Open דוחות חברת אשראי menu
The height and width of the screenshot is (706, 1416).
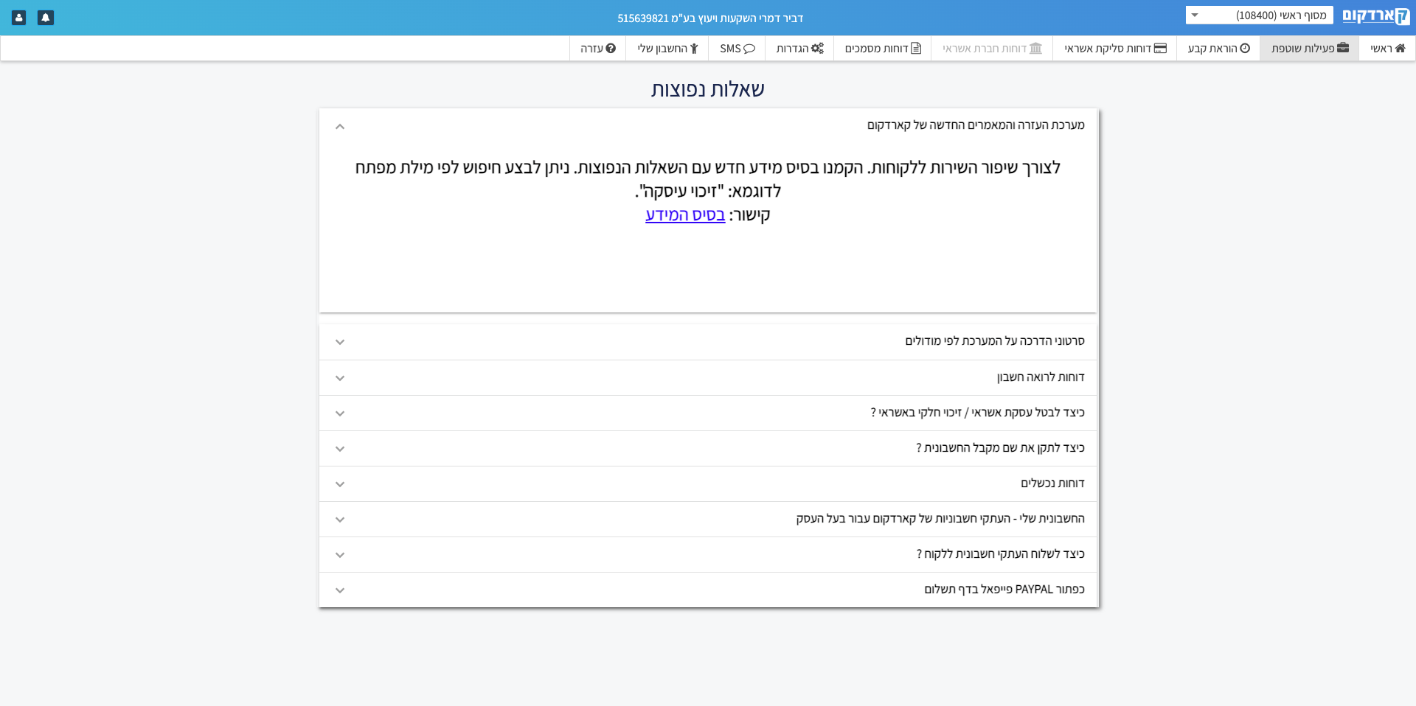[992, 49]
